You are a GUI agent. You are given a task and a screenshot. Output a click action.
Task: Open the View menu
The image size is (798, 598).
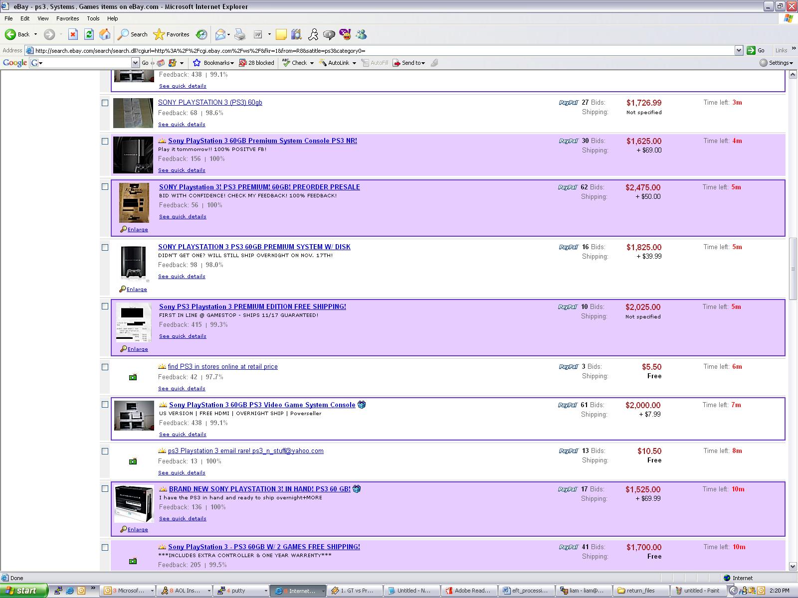43,18
